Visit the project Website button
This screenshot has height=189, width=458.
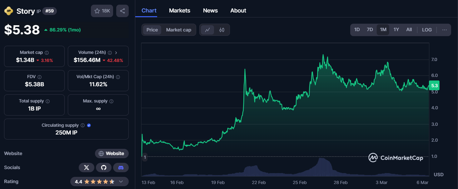pos(112,154)
